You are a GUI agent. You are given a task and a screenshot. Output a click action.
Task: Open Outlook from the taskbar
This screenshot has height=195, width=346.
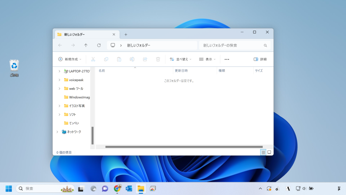129,189
